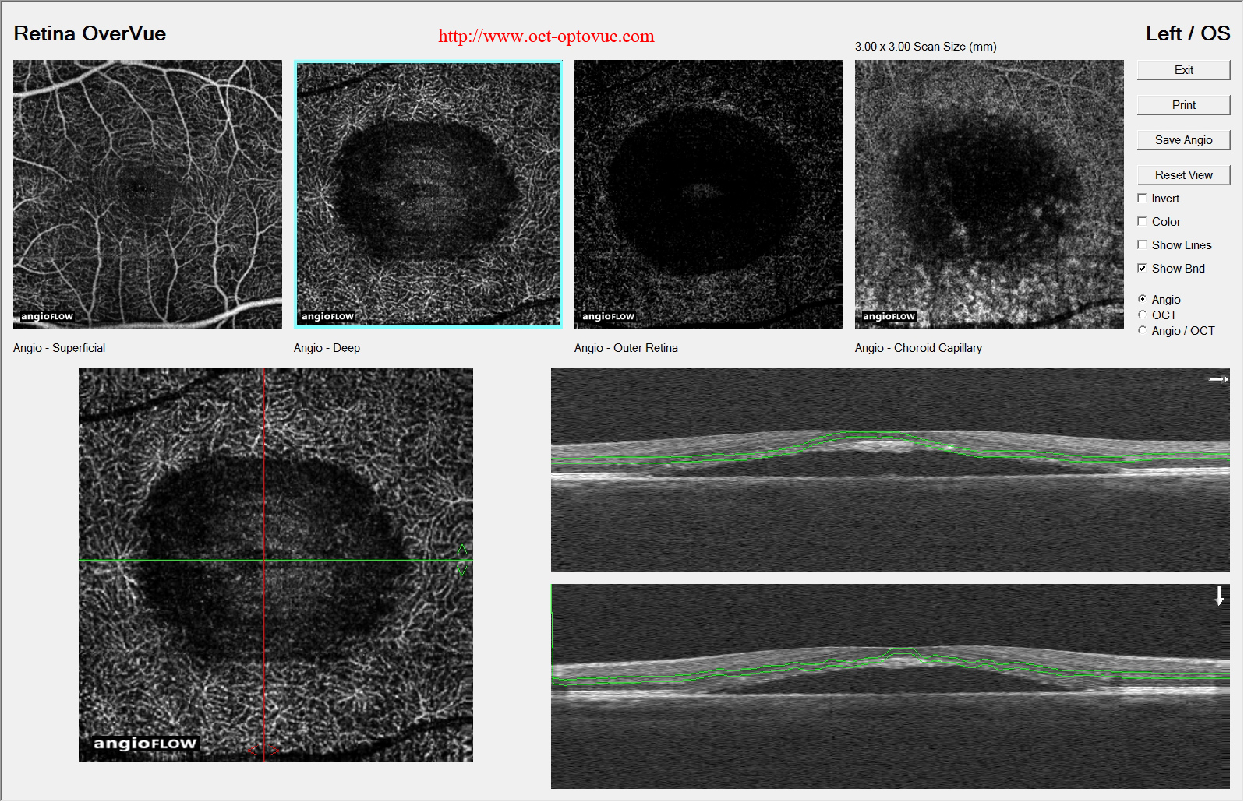1244x802 pixels.
Task: Click the large enlarged angio view
Action: [276, 565]
